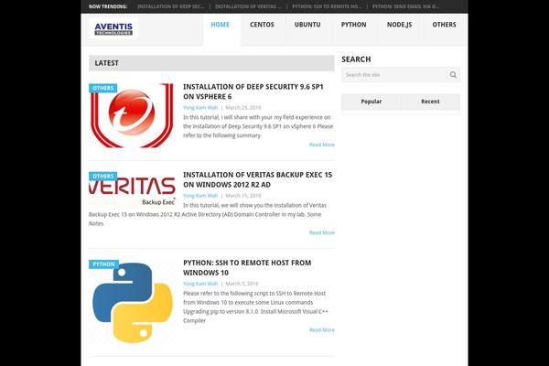Open Veritas Backup Exec 15 article title
549x366 pixels.
[257, 179]
